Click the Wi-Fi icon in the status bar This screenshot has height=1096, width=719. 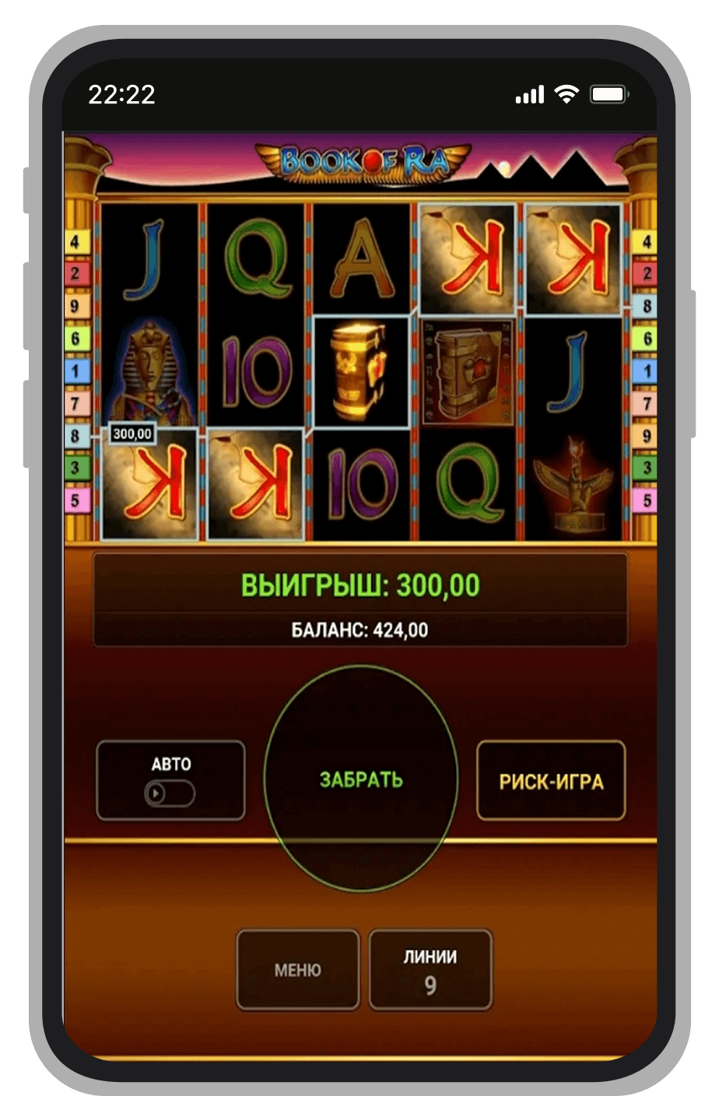click(x=566, y=94)
